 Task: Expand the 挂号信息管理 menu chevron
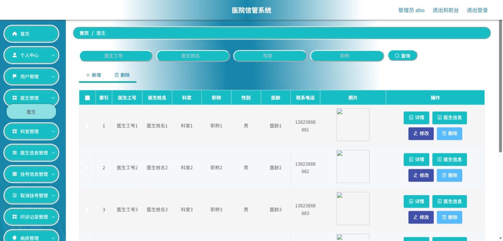53,174
